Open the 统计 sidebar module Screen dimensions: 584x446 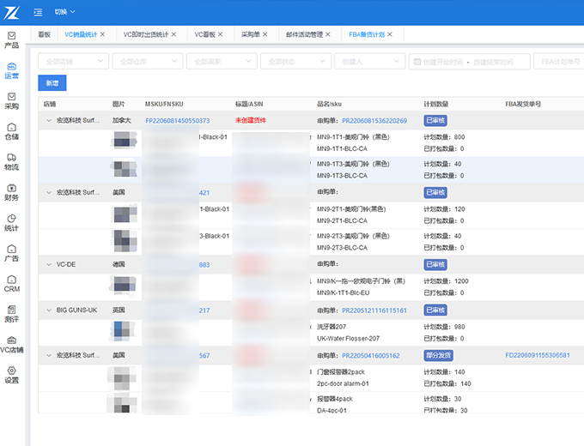point(11,223)
